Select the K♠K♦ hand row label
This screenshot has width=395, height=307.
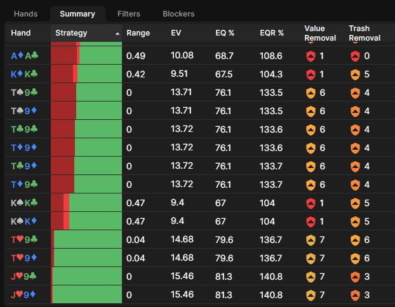point(25,221)
